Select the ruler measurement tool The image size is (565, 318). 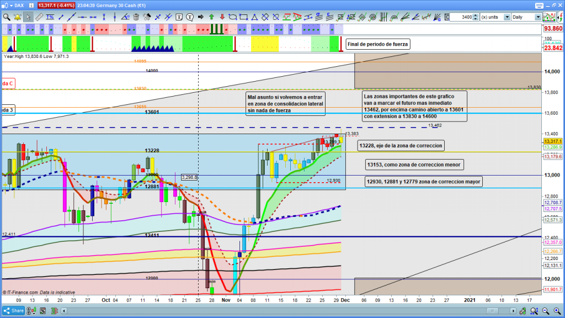(39, 17)
